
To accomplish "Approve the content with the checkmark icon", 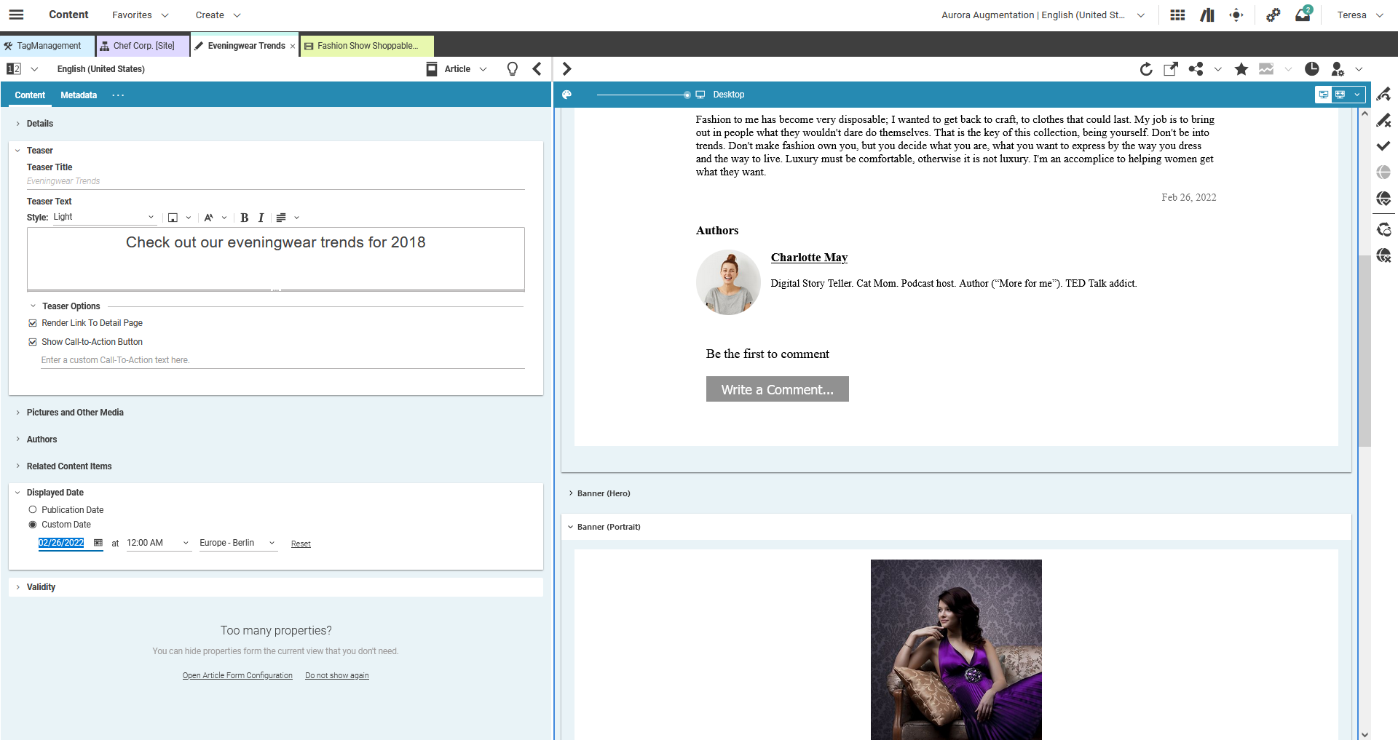I will pyautogui.click(x=1384, y=146).
